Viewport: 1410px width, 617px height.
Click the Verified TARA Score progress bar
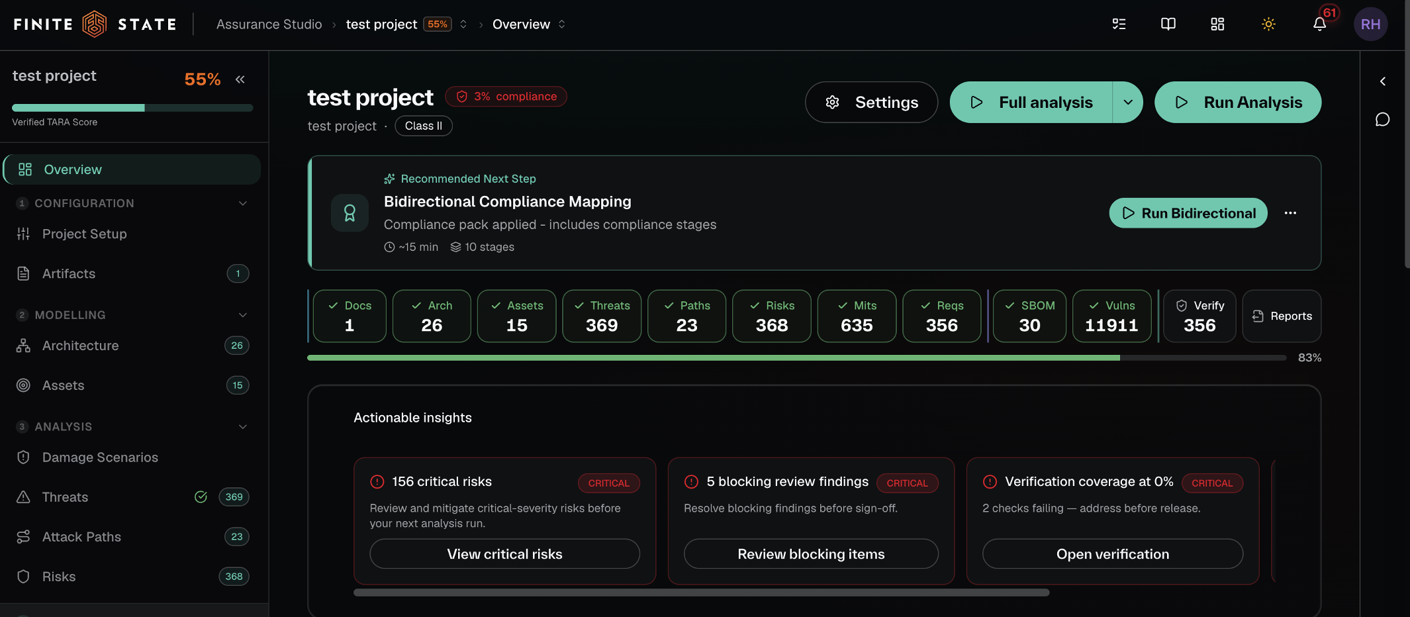click(132, 108)
